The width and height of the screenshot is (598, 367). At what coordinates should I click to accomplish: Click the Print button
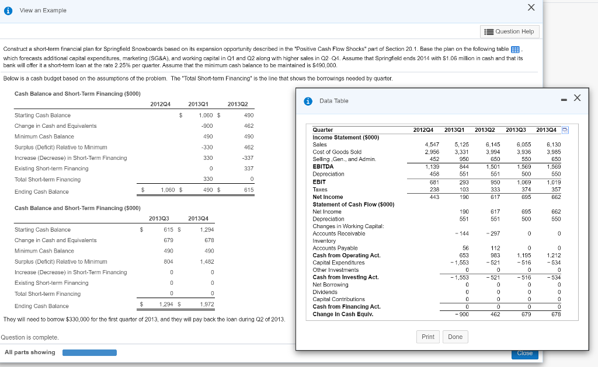click(428, 337)
